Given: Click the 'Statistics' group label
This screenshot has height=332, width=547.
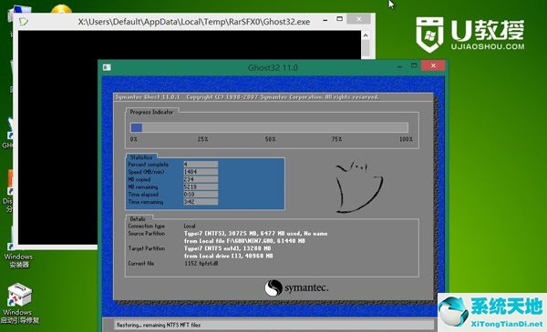Looking at the screenshot, I should tap(141, 157).
